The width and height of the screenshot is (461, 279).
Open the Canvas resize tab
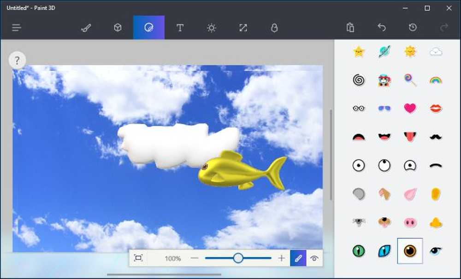243,28
